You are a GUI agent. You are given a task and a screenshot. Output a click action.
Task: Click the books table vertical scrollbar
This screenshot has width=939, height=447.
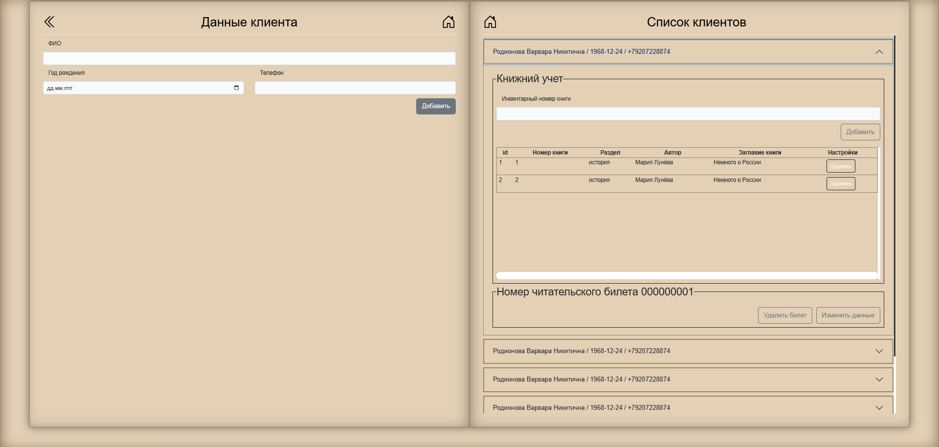click(x=879, y=210)
